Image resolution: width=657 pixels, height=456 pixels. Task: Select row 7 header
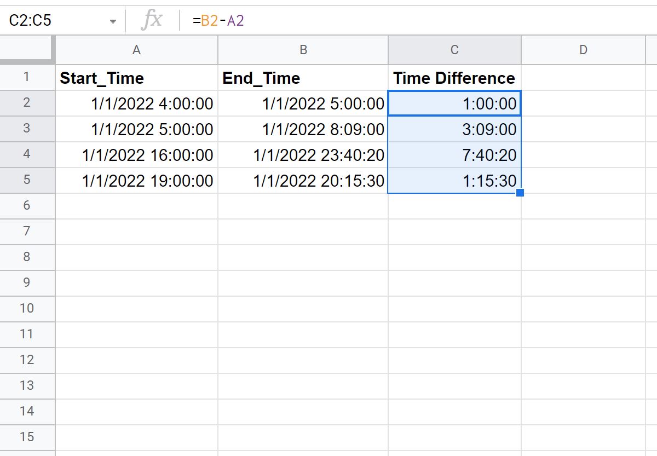click(27, 232)
